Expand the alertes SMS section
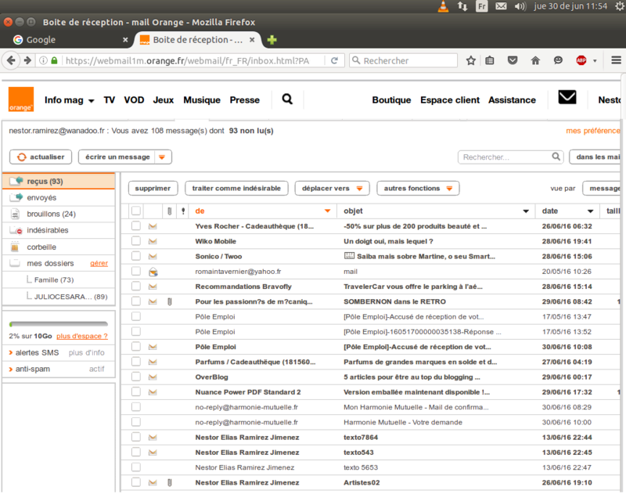This screenshot has height=494, width=626. point(11,352)
